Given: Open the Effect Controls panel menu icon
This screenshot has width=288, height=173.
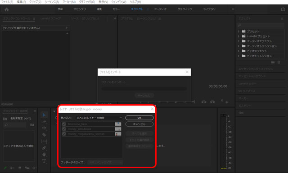Looking at the screenshot, I should pyautogui.click(x=34, y=18).
